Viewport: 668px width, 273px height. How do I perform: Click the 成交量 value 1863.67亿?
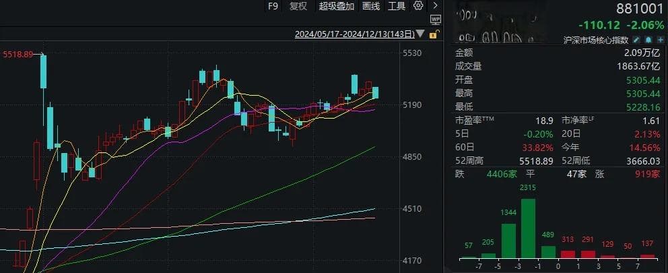coord(638,66)
